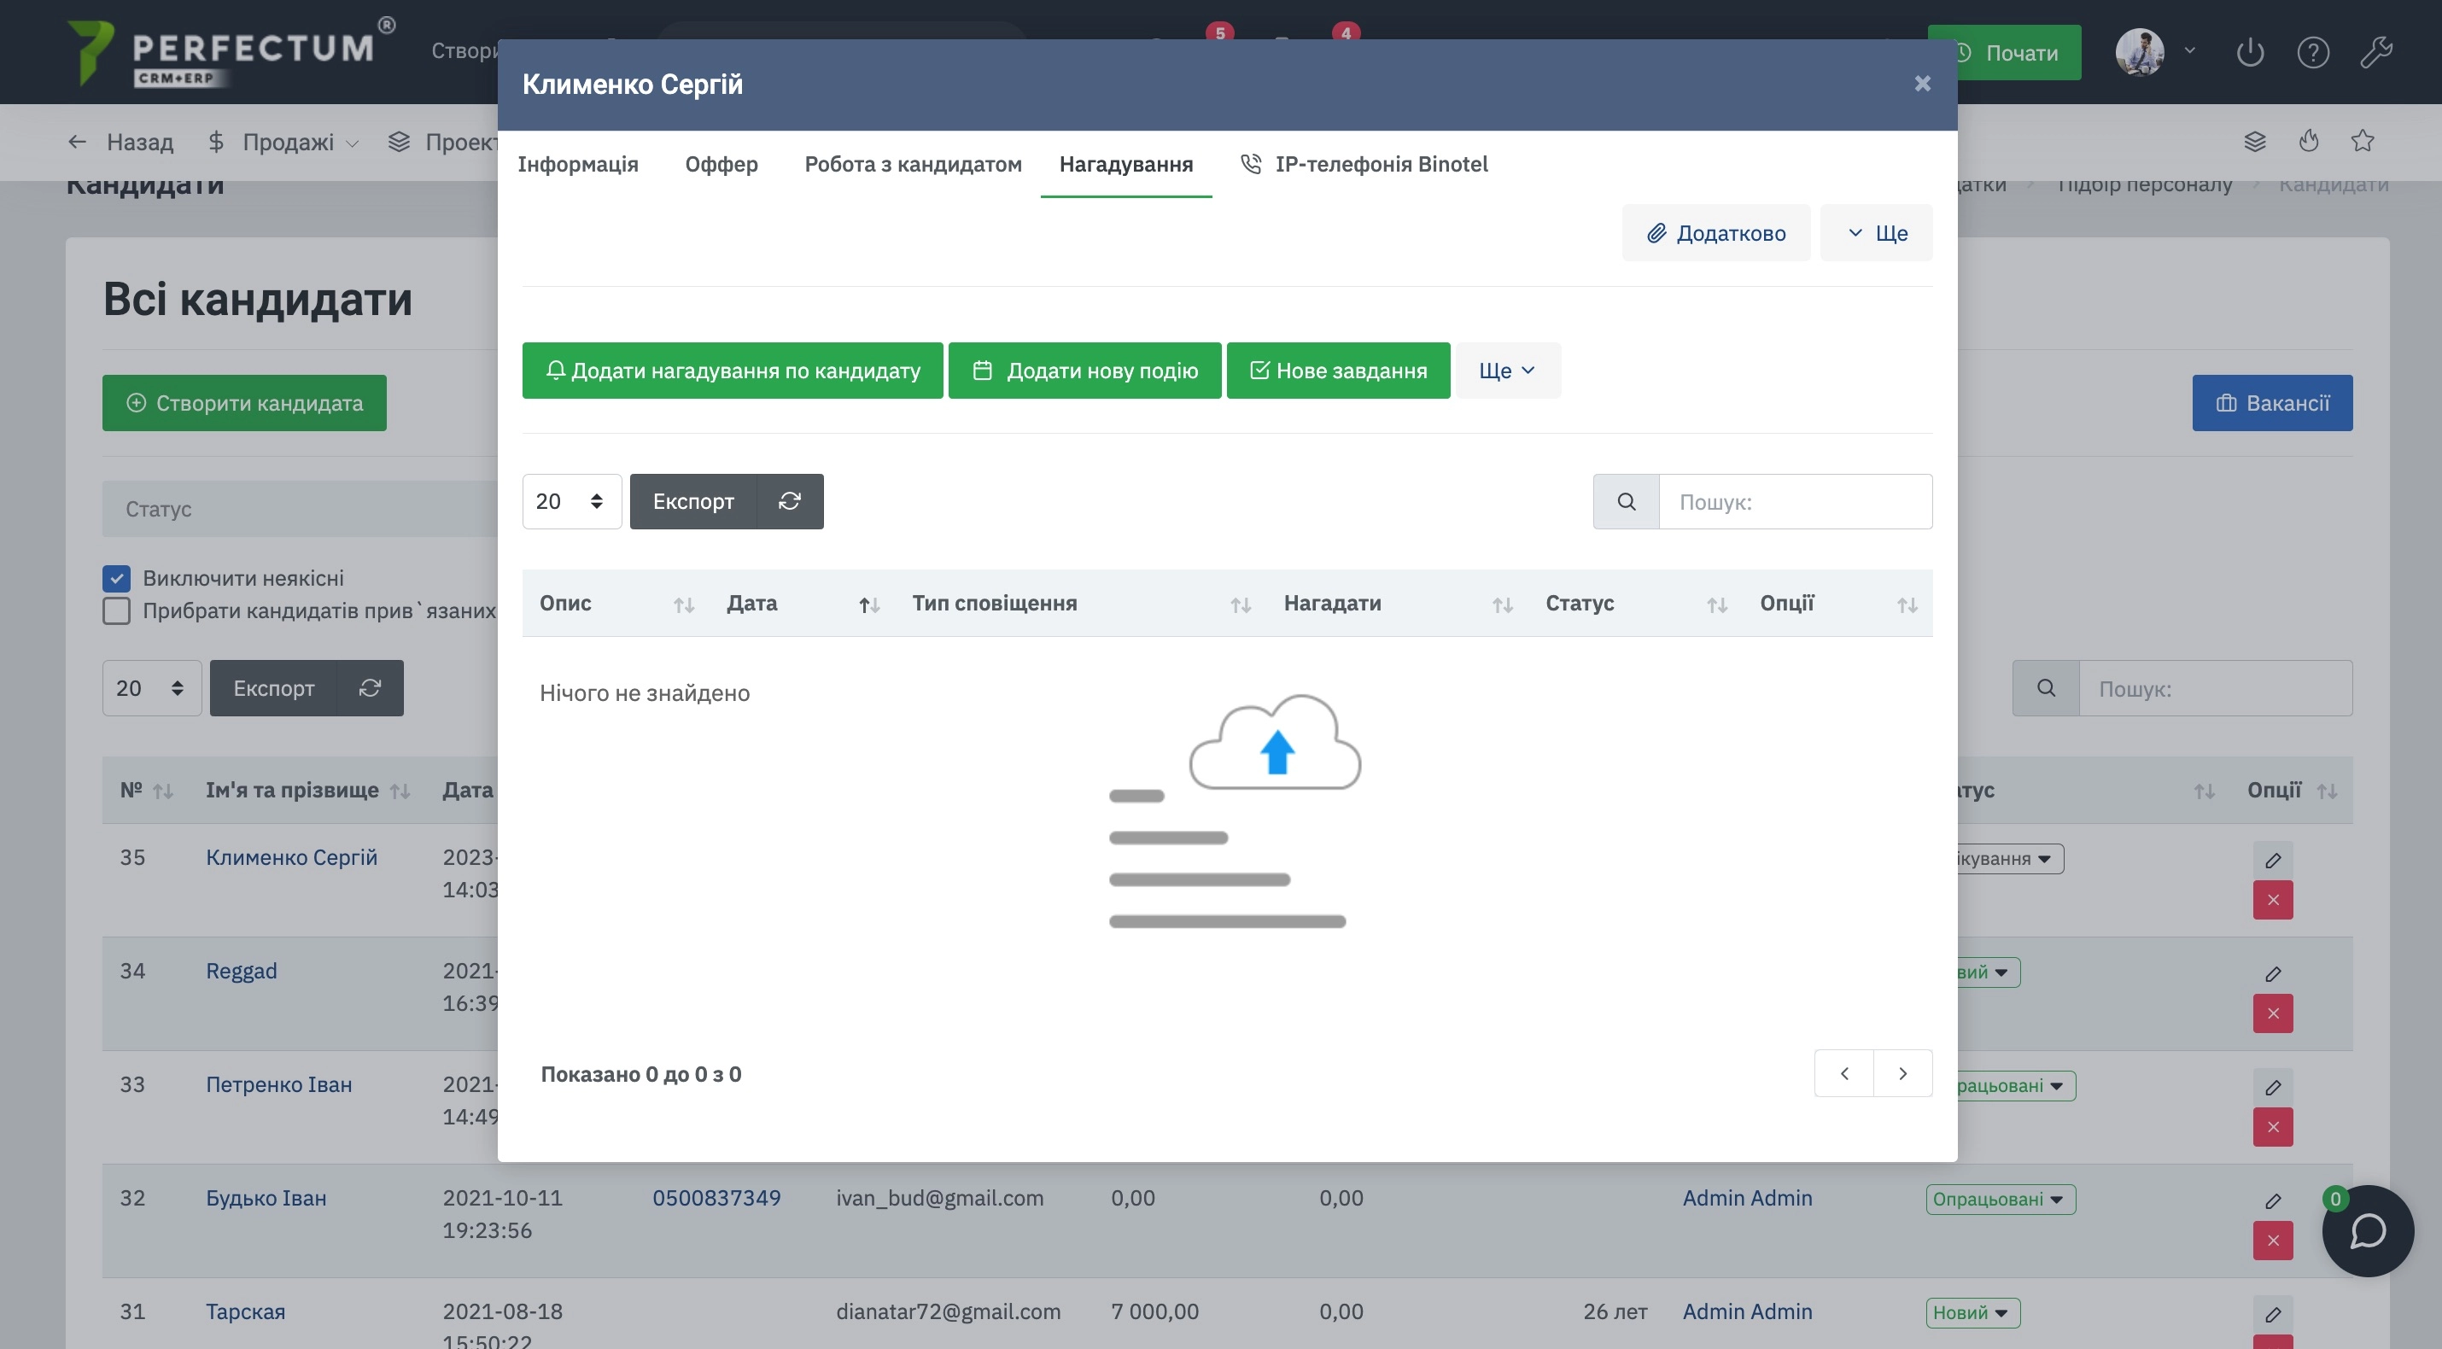This screenshot has height=1349, width=2442.
Task: Expand the Ще dropdown next to Додатково
Action: [x=1876, y=232]
